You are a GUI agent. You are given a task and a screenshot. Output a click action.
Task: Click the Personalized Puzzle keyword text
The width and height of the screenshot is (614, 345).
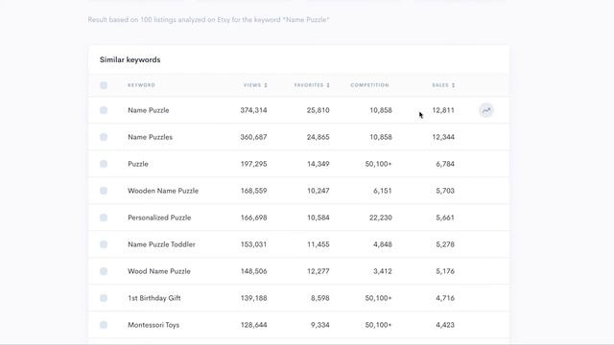(x=159, y=218)
